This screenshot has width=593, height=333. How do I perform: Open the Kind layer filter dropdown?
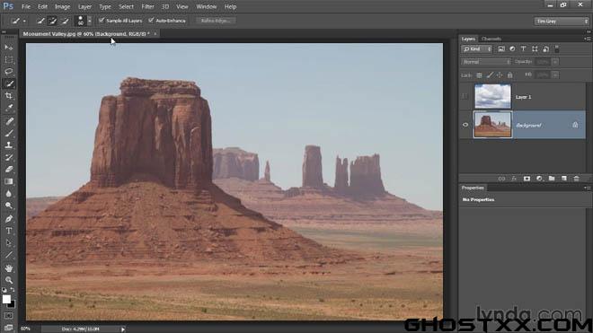pos(476,49)
